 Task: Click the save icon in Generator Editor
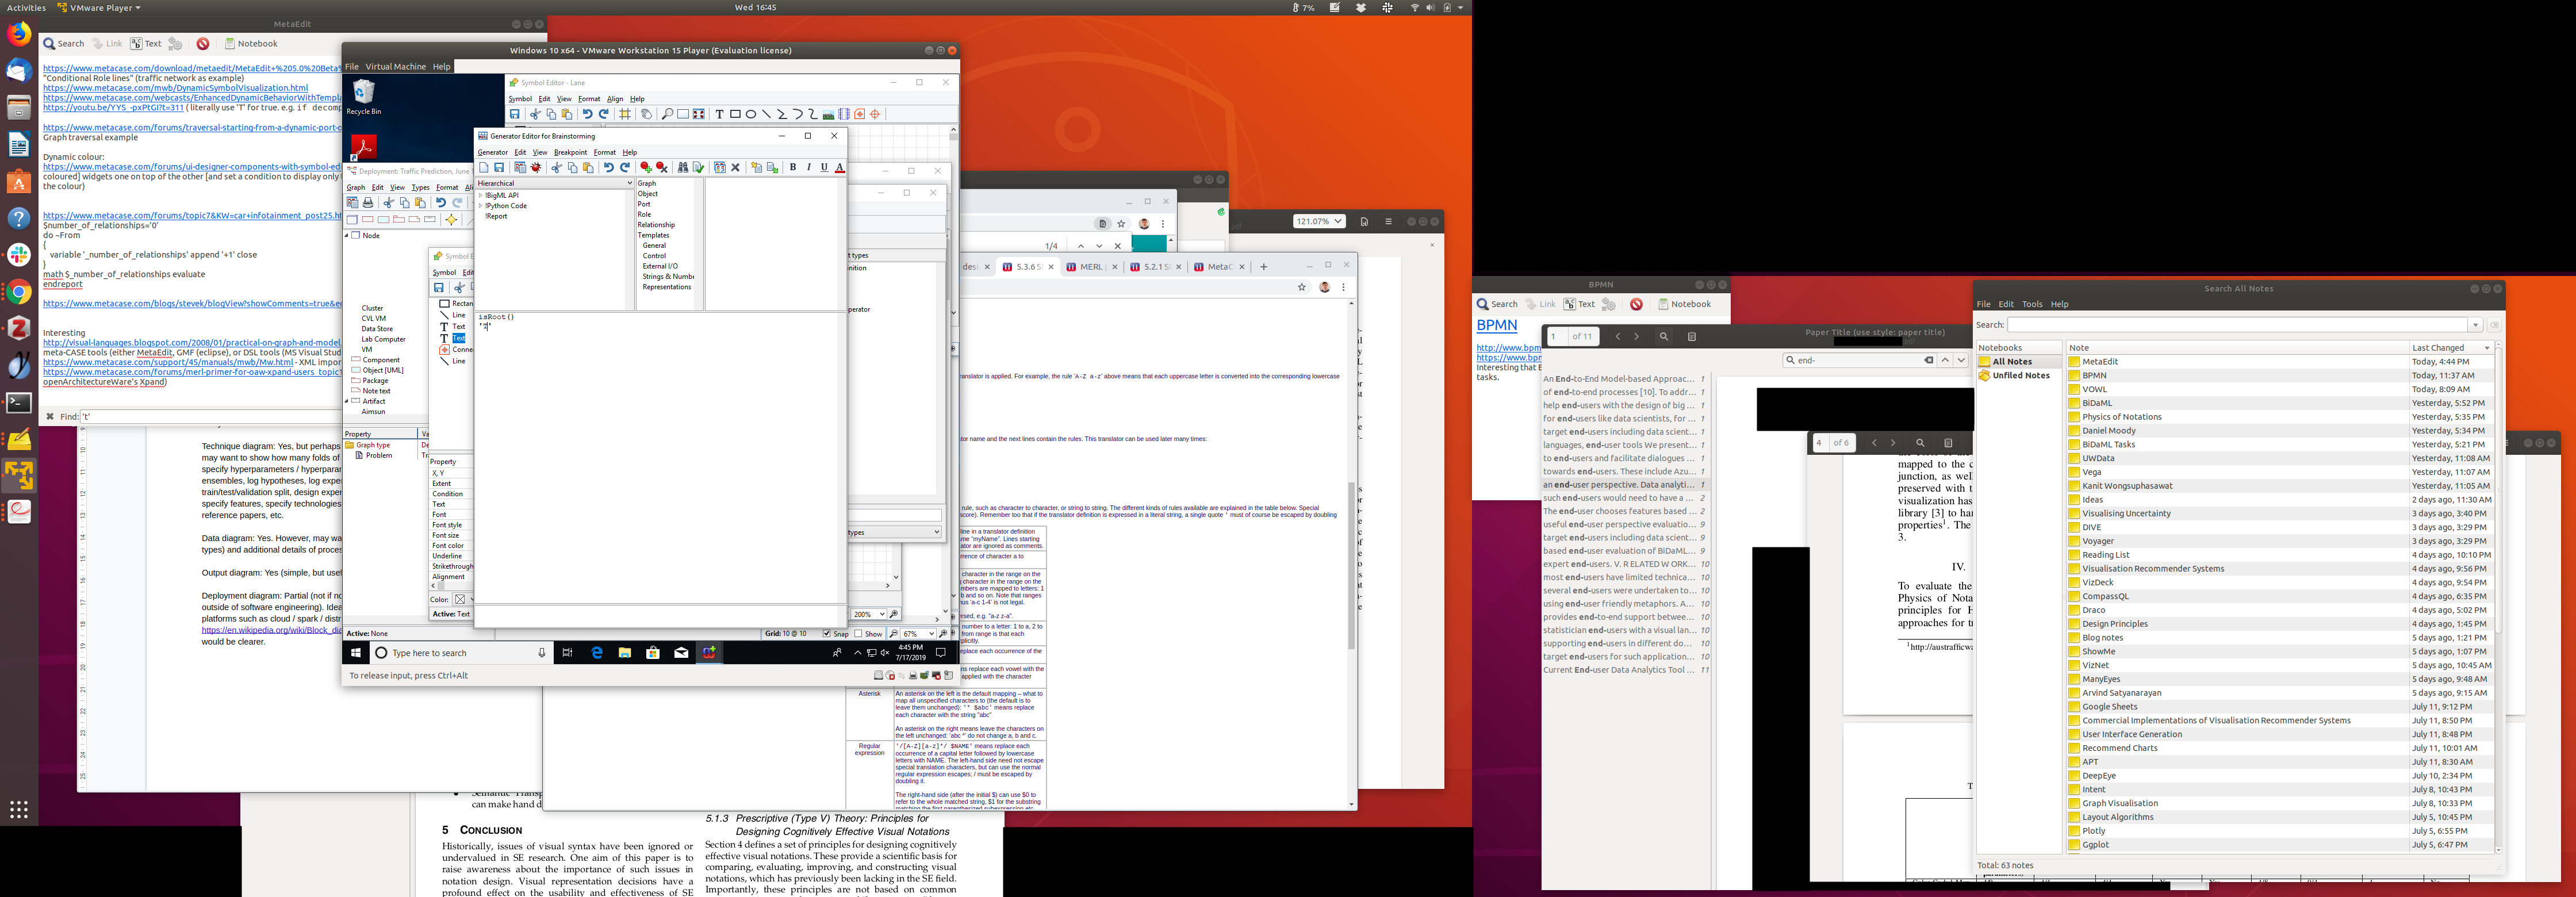pyautogui.click(x=499, y=168)
